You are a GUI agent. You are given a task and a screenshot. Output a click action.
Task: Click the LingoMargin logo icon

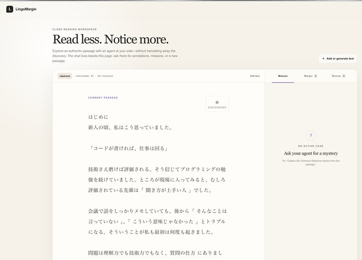[10, 9]
